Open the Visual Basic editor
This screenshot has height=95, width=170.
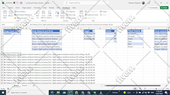tap(5, 14)
